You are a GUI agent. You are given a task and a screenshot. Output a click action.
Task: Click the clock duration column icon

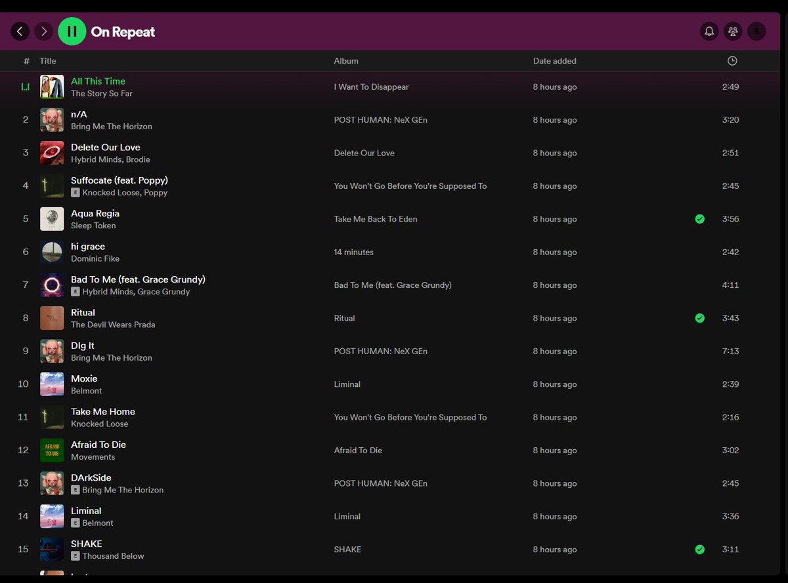732,61
